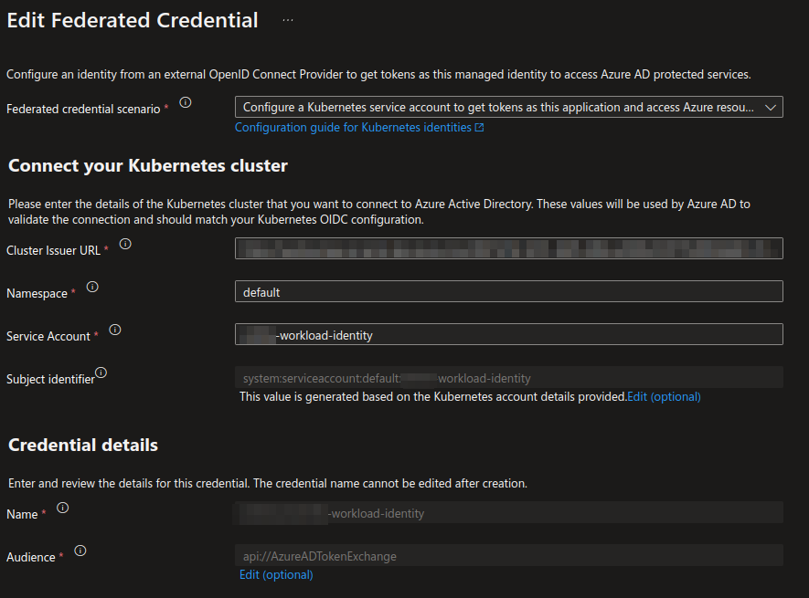Viewport: 809px width, 598px height.
Task: Click the workload-identity Service Account field
Action: (508, 334)
